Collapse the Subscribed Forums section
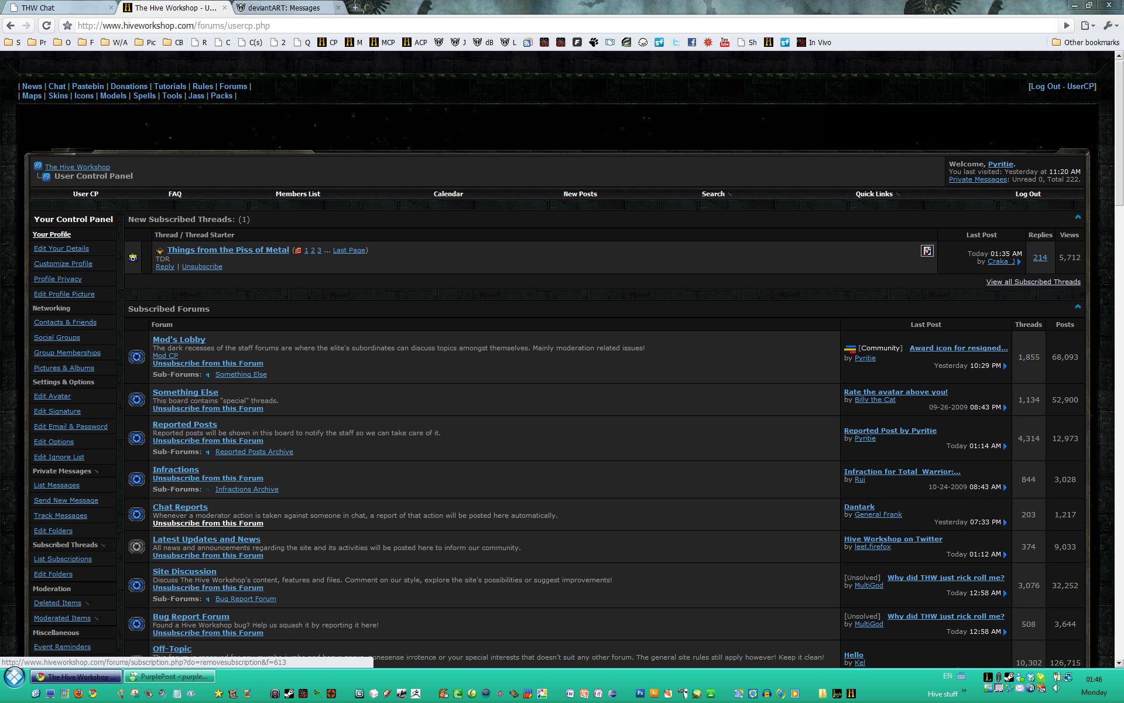Screen dimensions: 1124x703 click(1078, 307)
